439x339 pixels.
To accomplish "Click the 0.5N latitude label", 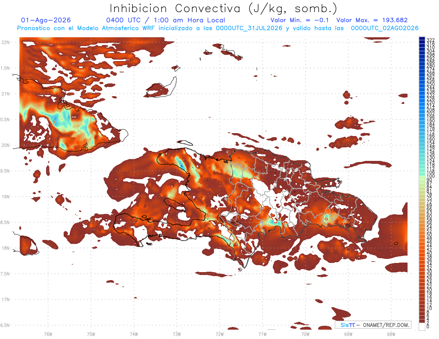I will [5, 120].
